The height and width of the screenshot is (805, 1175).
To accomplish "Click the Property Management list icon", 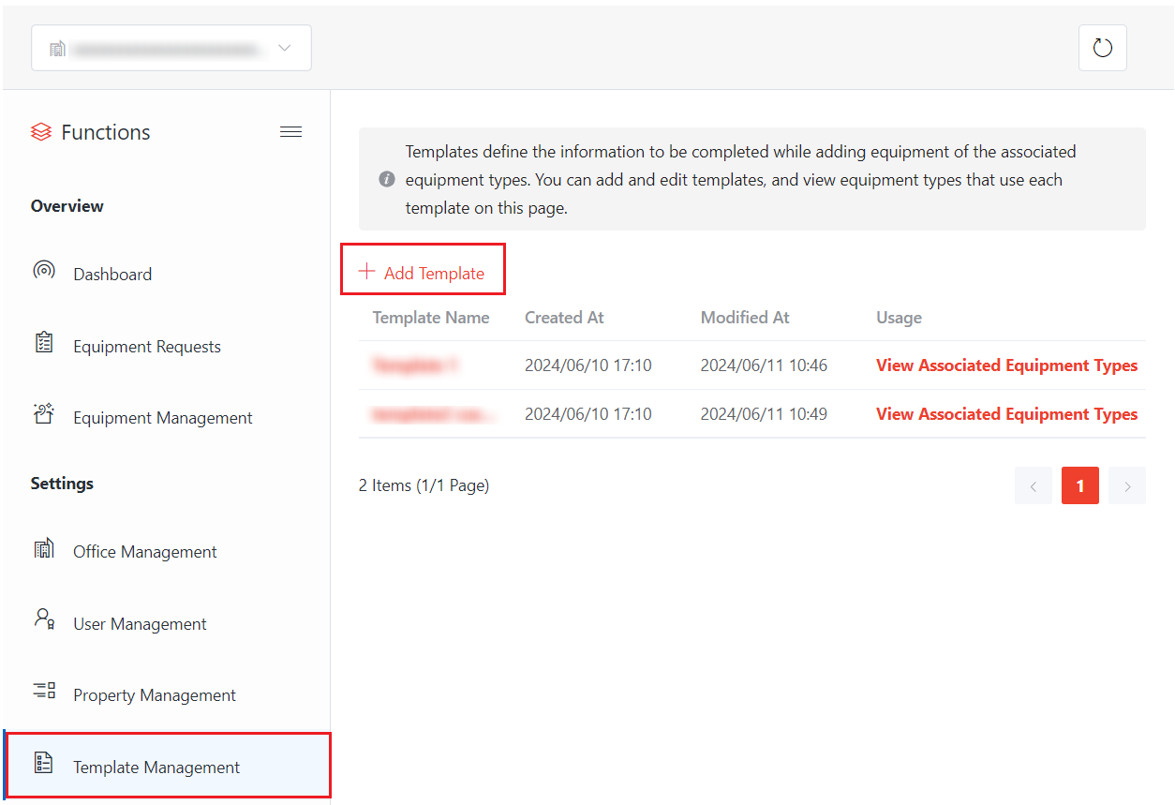I will pyautogui.click(x=43, y=693).
